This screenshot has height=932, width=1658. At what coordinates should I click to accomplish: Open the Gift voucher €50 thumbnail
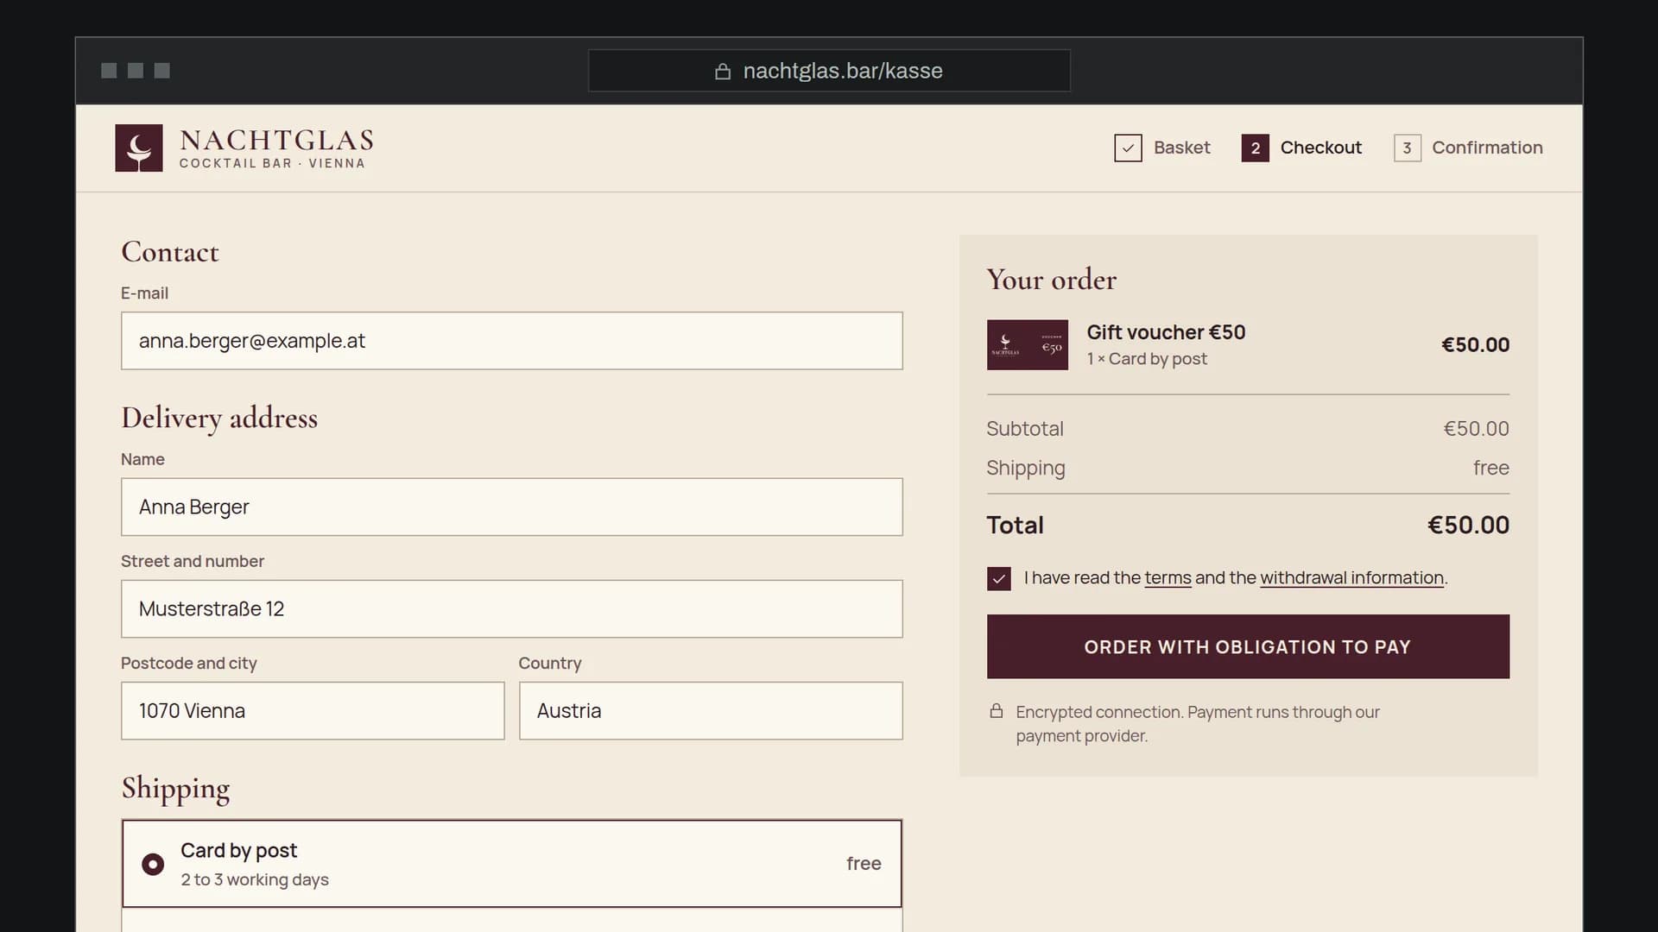tap(1027, 344)
